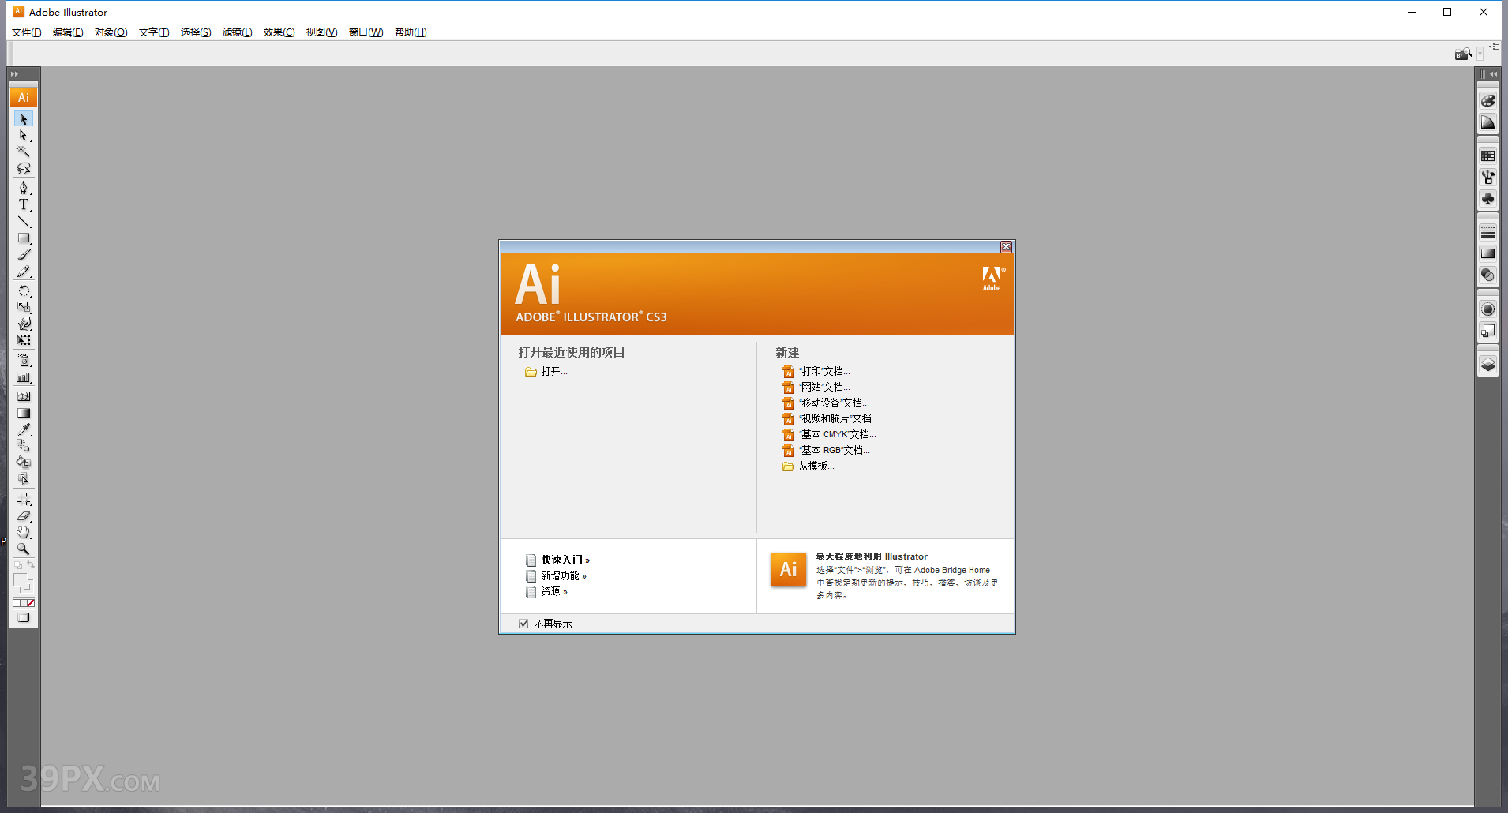Expand the left toolbar

coord(14,73)
